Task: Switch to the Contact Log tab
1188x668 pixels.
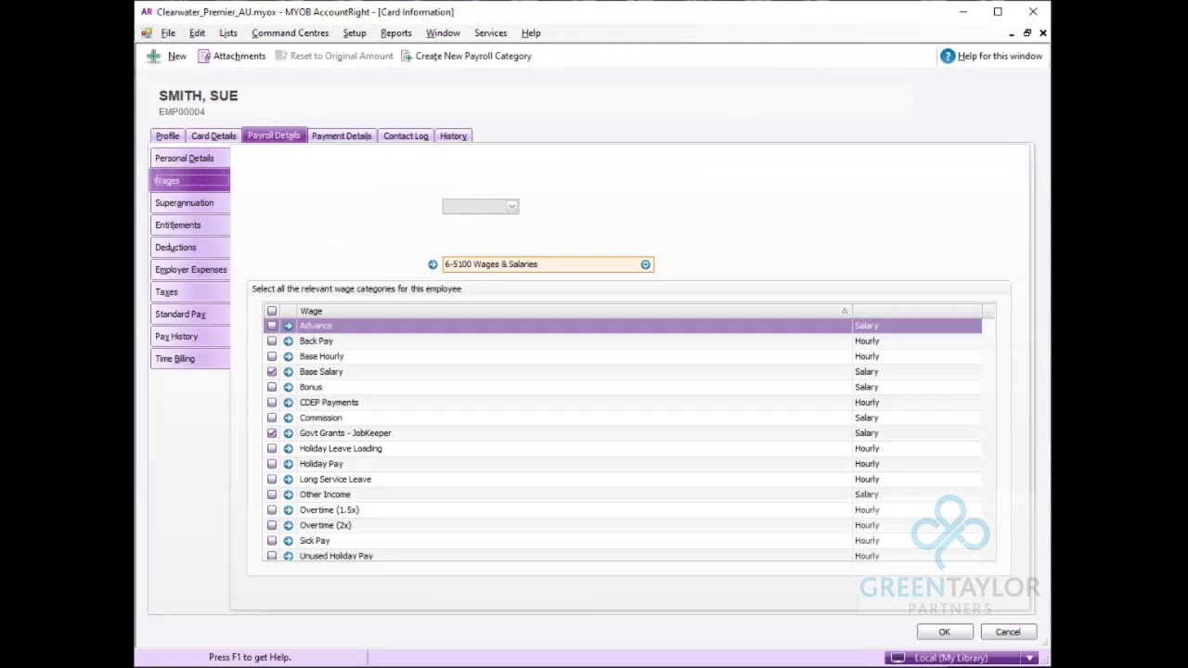Action: point(406,135)
